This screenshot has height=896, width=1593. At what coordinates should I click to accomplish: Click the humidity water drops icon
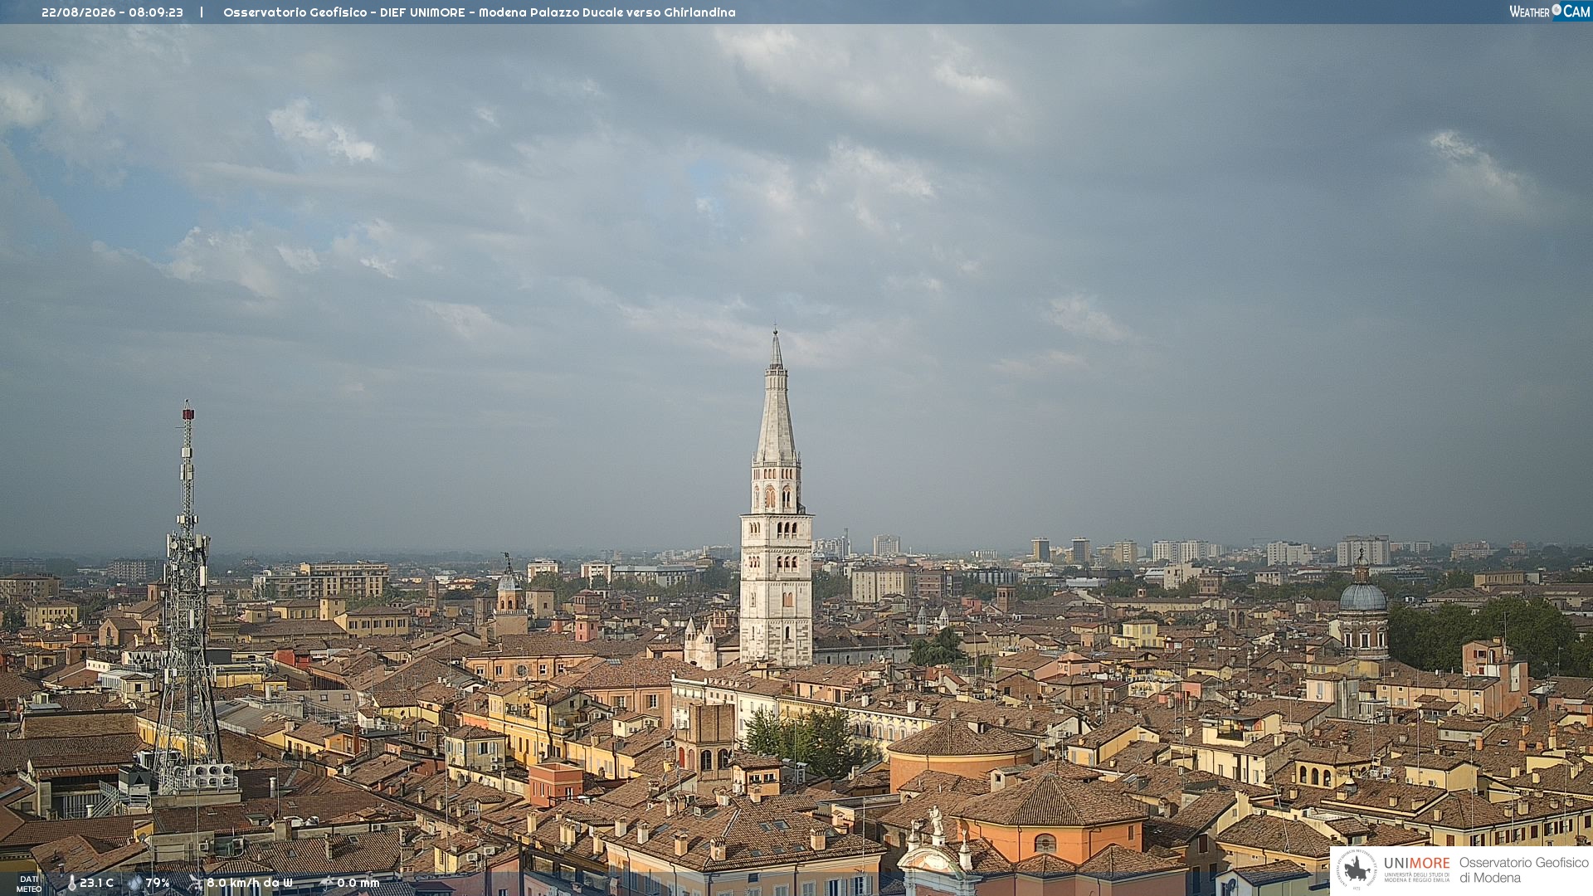coord(135,883)
